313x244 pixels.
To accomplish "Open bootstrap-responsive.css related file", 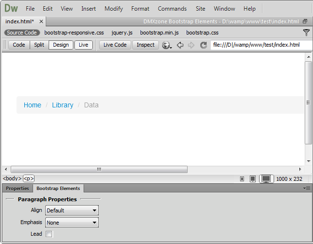I will (74, 33).
